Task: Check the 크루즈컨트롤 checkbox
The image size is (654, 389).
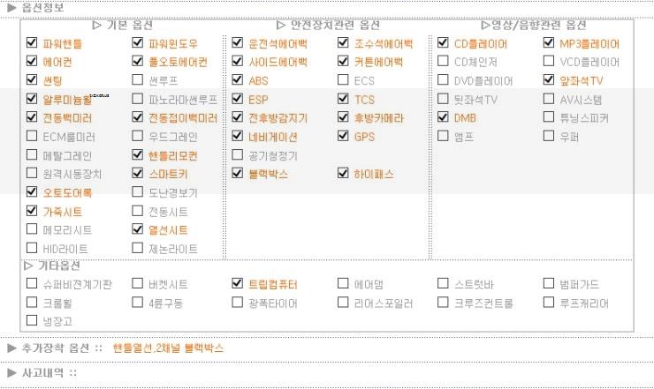Action: [x=444, y=303]
